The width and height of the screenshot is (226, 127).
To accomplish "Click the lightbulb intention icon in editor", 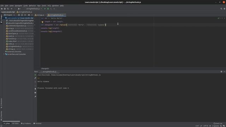I will (42, 22).
